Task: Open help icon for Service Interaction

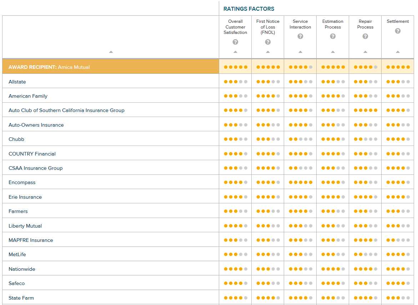Action: 300,36
